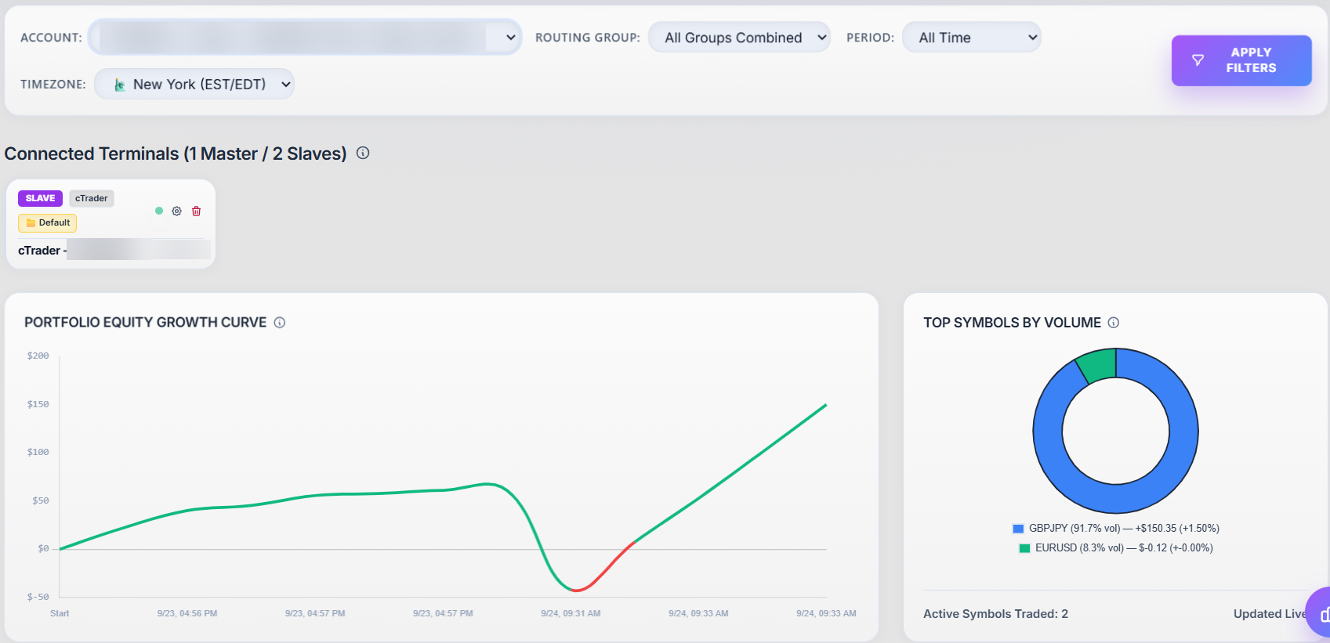The height and width of the screenshot is (643, 1330).
Task: Click the cTrader platform tag
Action: [92, 198]
